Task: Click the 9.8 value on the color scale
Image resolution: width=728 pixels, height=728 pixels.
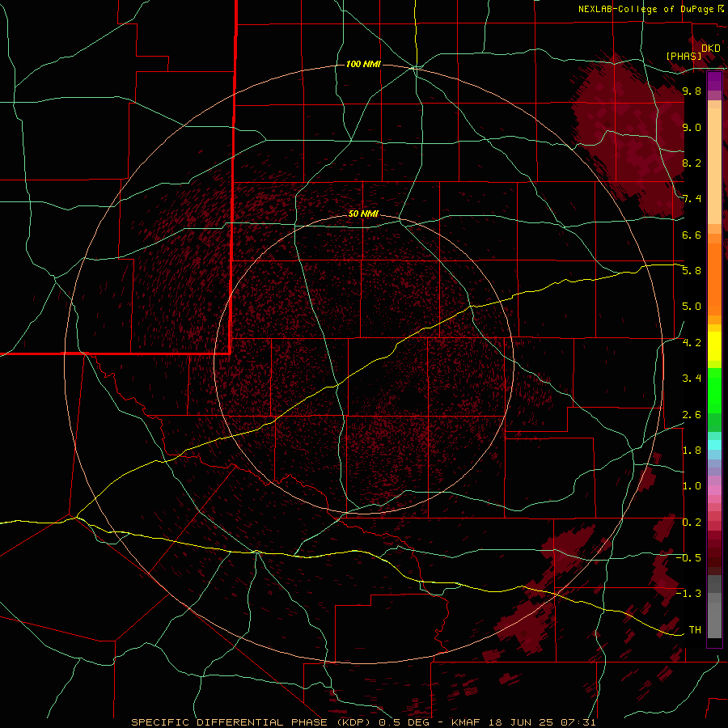Action: coord(692,91)
